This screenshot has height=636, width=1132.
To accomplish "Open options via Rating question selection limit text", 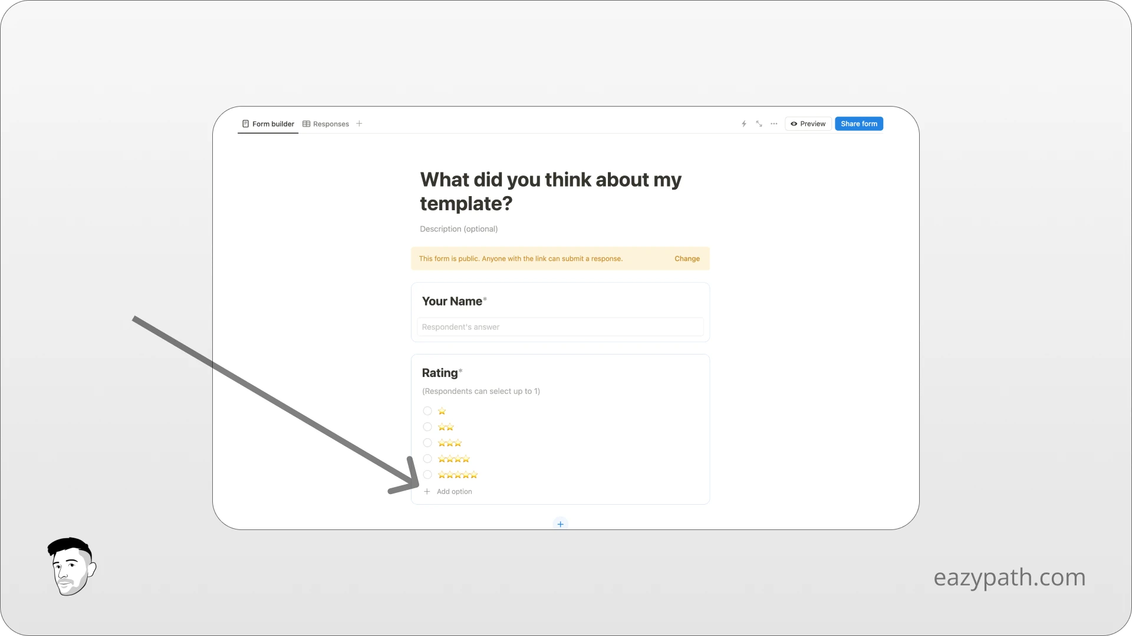I will tap(481, 390).
